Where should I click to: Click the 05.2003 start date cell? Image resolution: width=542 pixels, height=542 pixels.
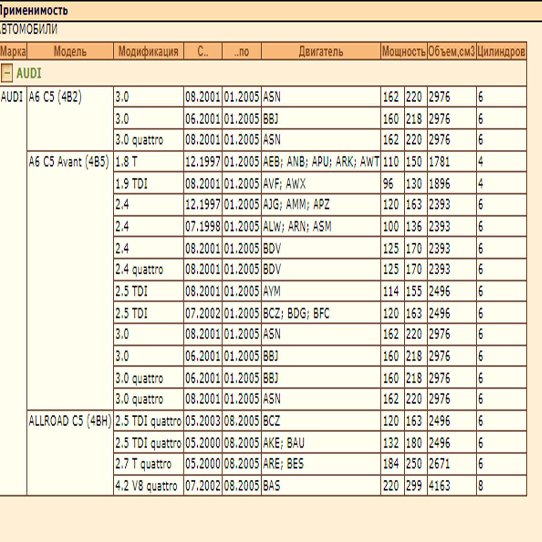[203, 421]
